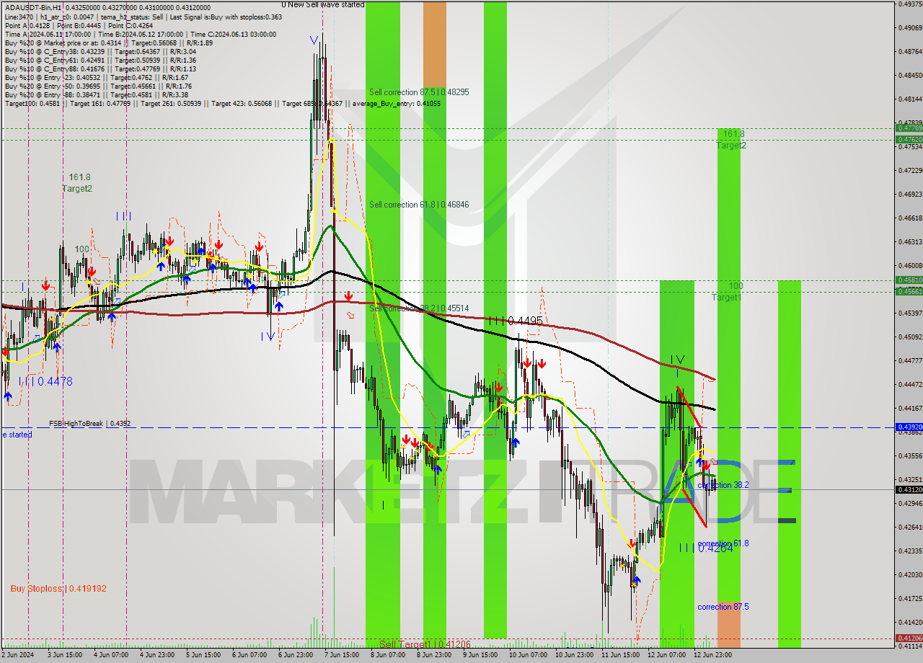Click the 0.45092 price axis label

(x=910, y=337)
